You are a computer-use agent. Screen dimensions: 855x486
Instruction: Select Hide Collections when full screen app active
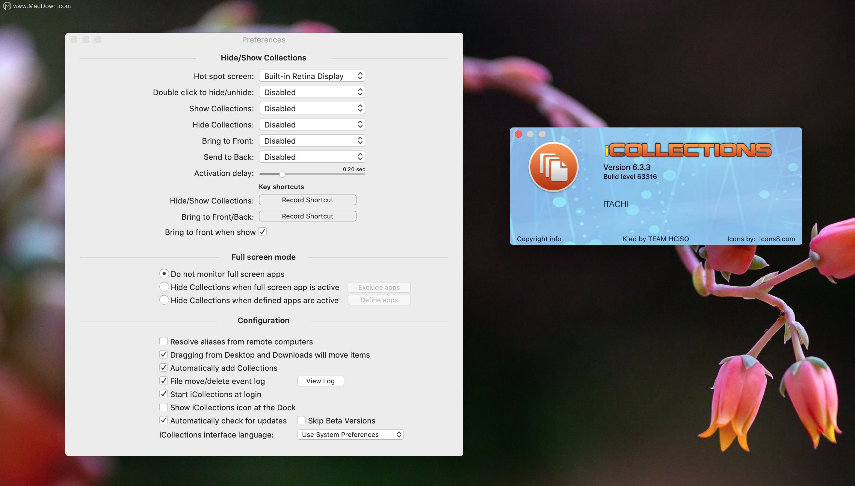click(164, 287)
